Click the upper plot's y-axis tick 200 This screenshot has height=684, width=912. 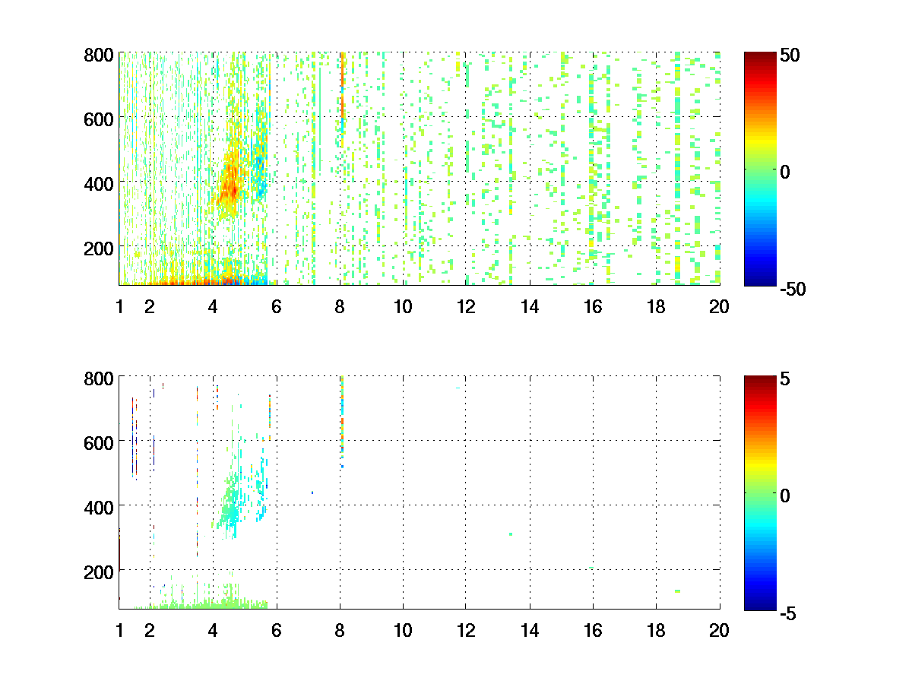[99, 248]
